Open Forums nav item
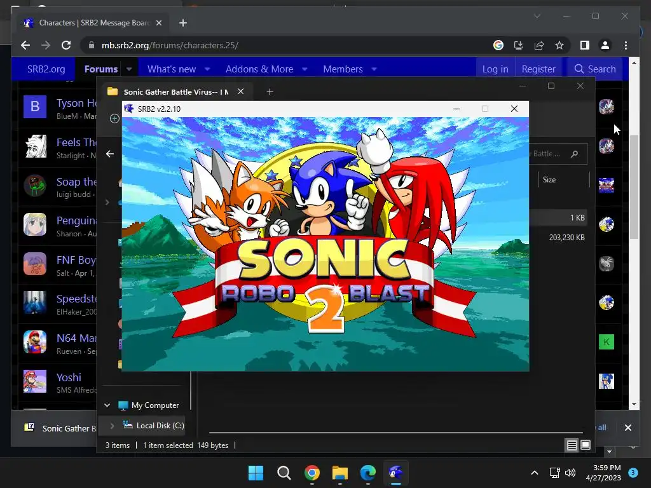Viewport: 651px width, 488px height. click(101, 69)
